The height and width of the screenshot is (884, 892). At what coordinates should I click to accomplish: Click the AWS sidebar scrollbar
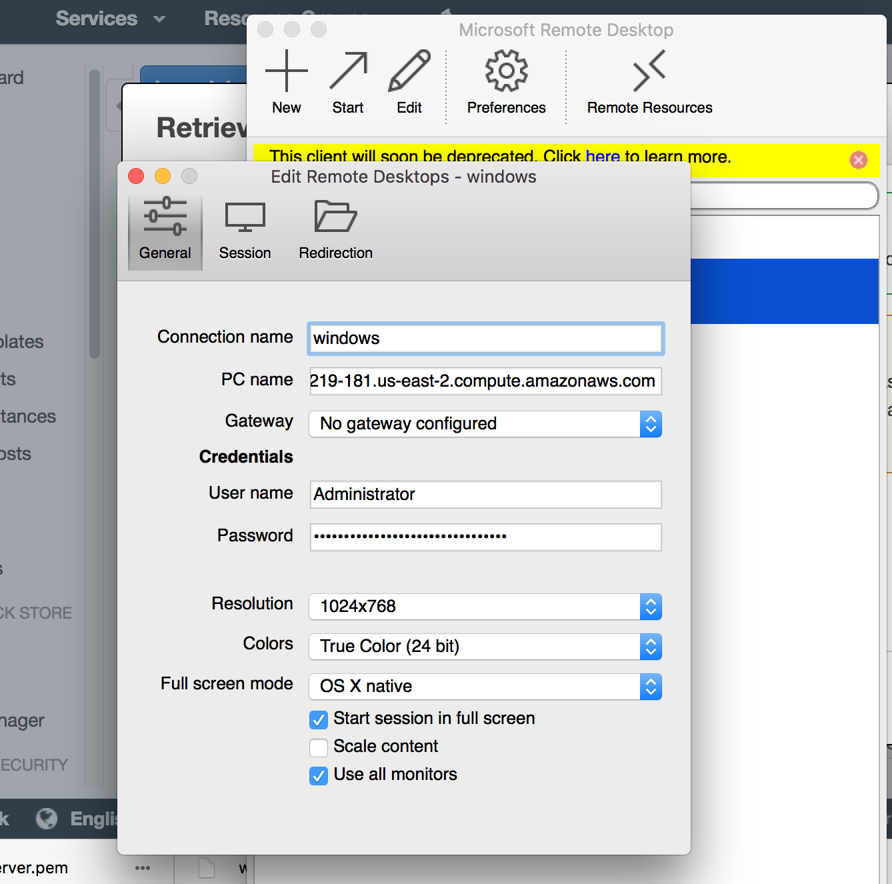pos(95,213)
